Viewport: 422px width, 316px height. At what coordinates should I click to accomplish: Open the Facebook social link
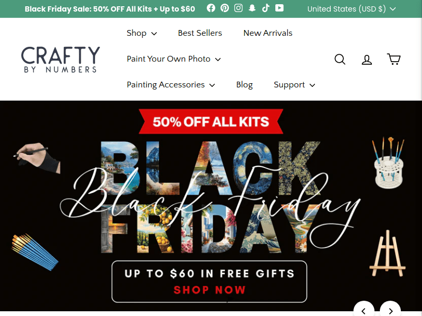pyautogui.click(x=211, y=8)
